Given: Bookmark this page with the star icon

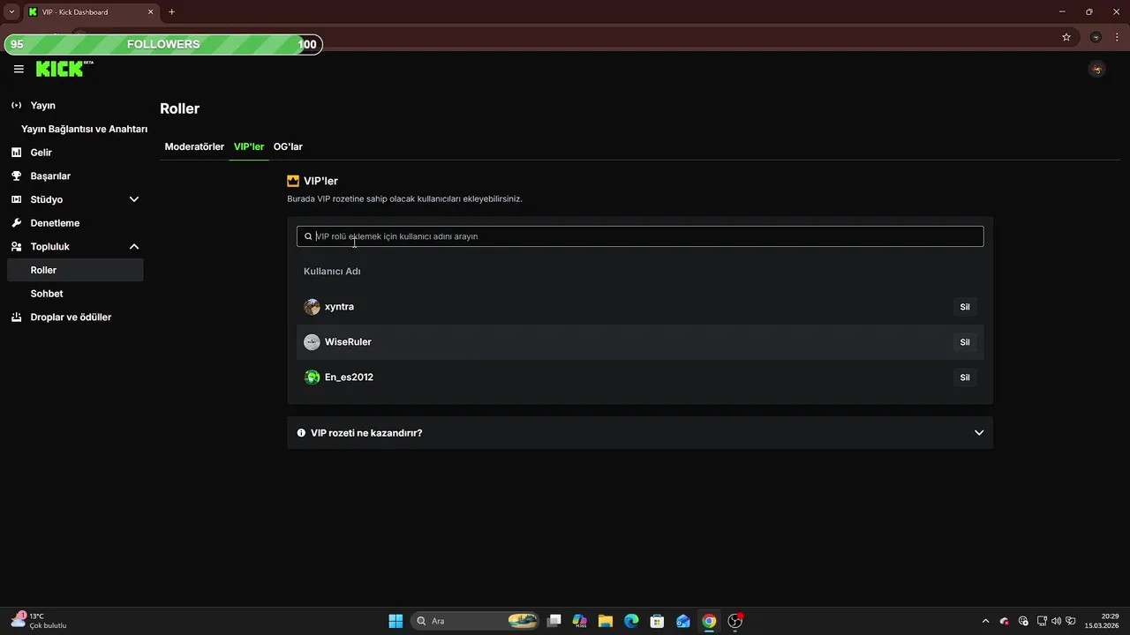Looking at the screenshot, I should 1066,37.
